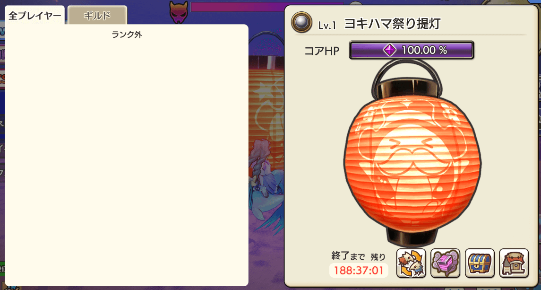The image size is (541, 290).
Task: Click the 188:37:01 countdown timer
Action: (x=359, y=270)
